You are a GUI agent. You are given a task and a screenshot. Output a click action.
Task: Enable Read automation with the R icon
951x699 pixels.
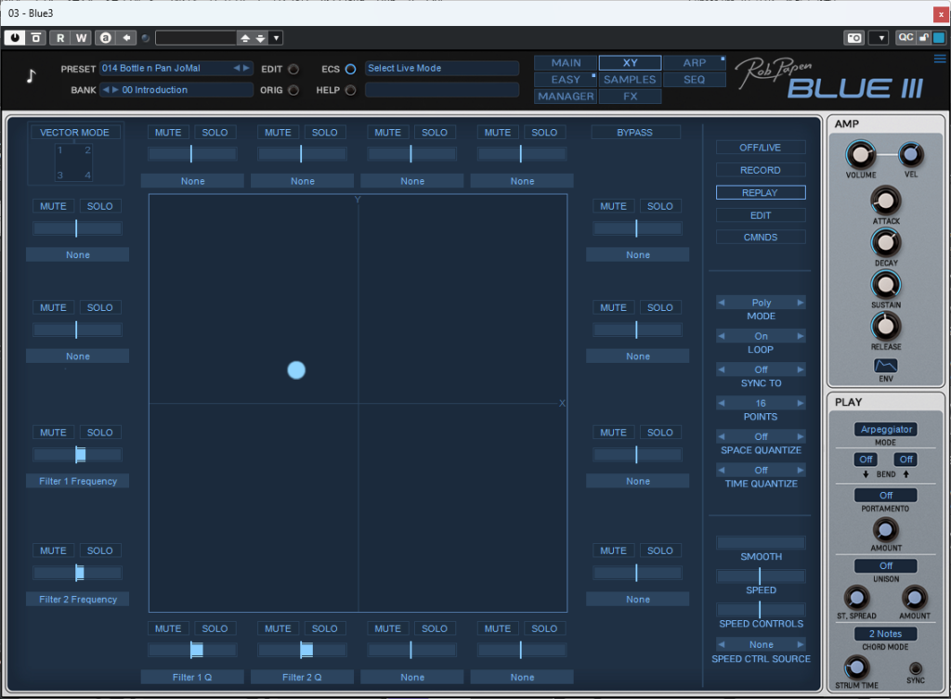(59, 37)
